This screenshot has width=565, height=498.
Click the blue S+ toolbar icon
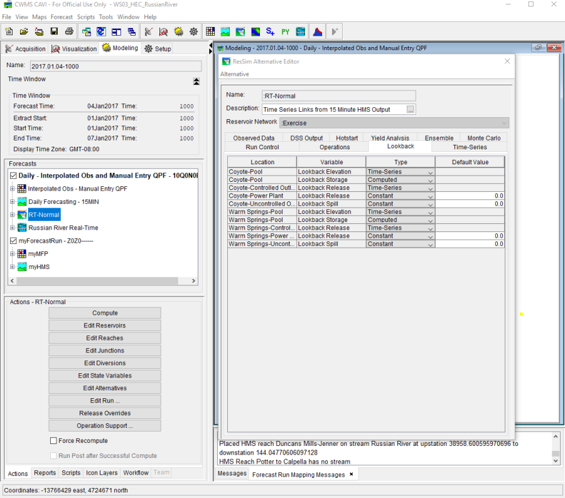pos(270,32)
